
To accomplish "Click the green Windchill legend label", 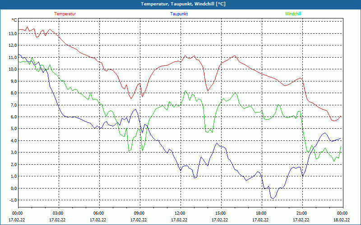I will [293, 14].
